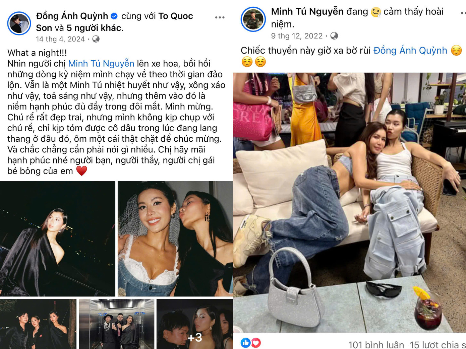The width and height of the screenshot is (466, 349).
Task: Open the elevator group selfie photo
Action: click(117, 324)
